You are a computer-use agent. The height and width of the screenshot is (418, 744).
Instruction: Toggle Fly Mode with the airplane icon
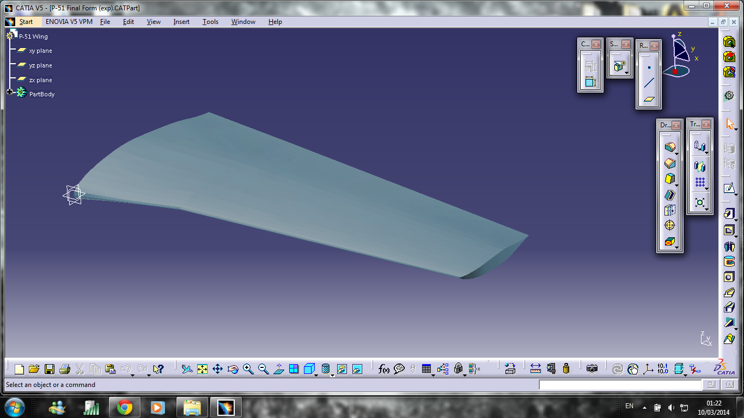[188, 369]
